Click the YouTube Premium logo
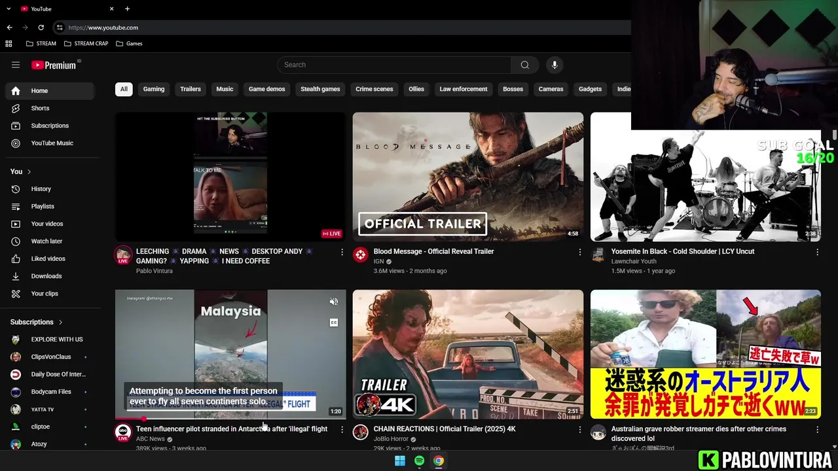Viewport: 838px width, 471px height. pyautogui.click(x=55, y=65)
